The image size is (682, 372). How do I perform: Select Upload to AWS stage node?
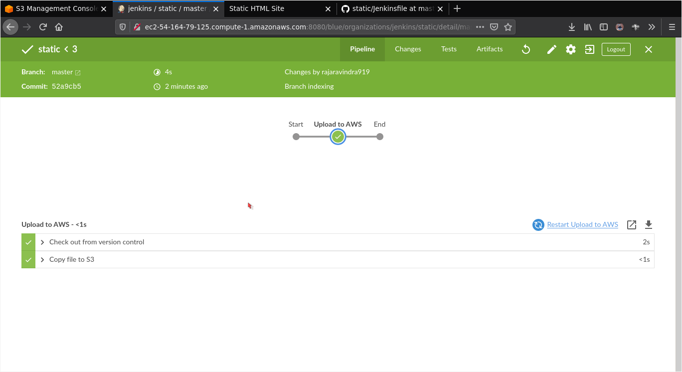click(x=338, y=137)
